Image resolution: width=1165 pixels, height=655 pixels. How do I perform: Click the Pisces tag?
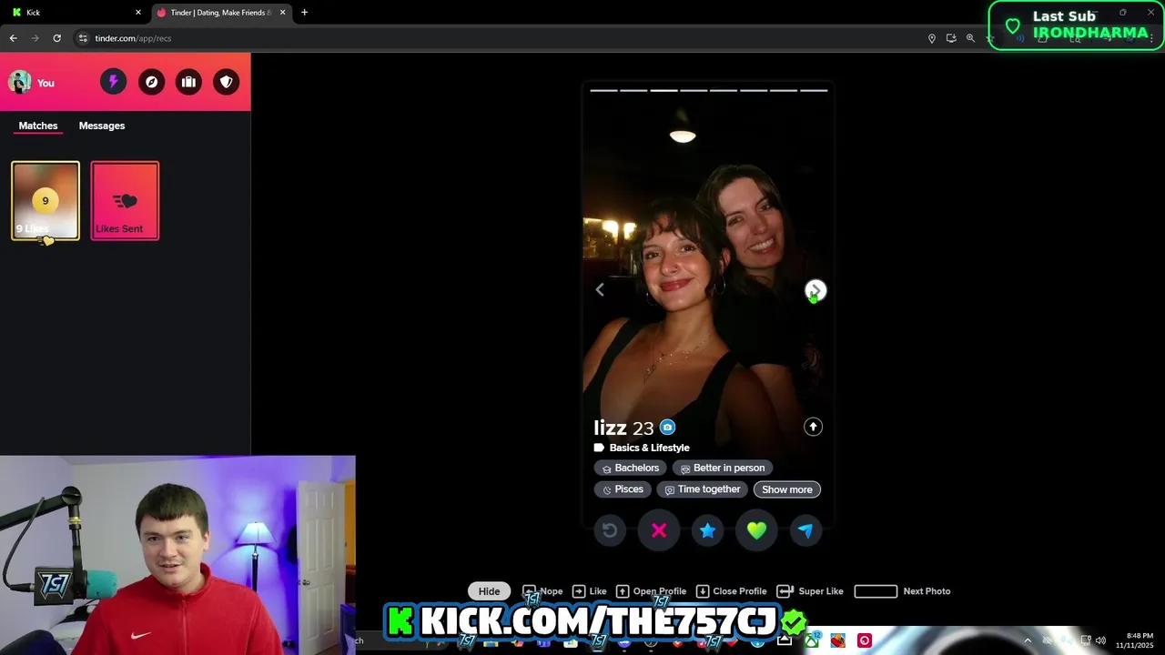623,489
